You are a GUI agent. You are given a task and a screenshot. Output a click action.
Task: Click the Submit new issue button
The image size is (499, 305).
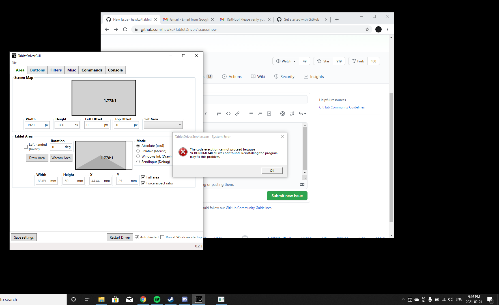pyautogui.click(x=287, y=195)
